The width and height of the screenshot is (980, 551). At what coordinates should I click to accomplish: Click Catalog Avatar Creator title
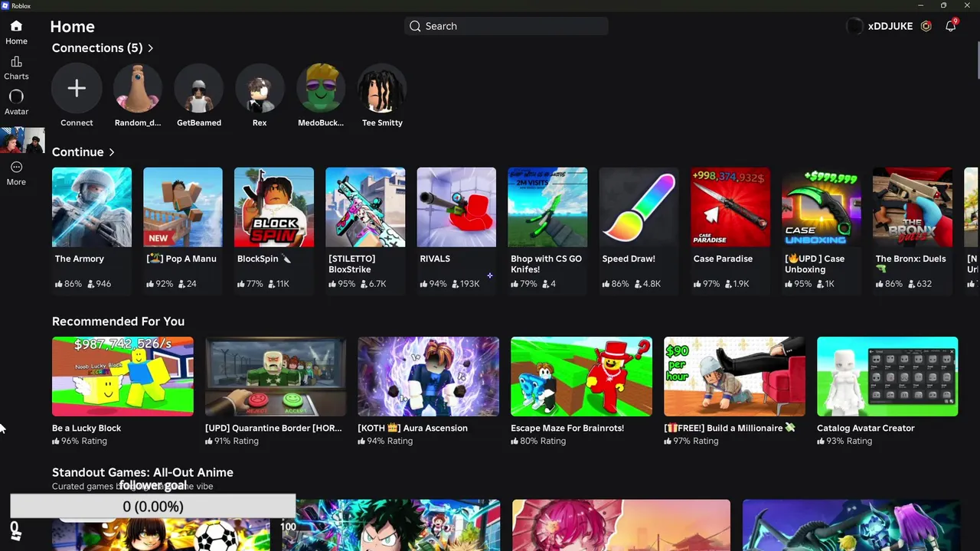pyautogui.click(x=866, y=428)
